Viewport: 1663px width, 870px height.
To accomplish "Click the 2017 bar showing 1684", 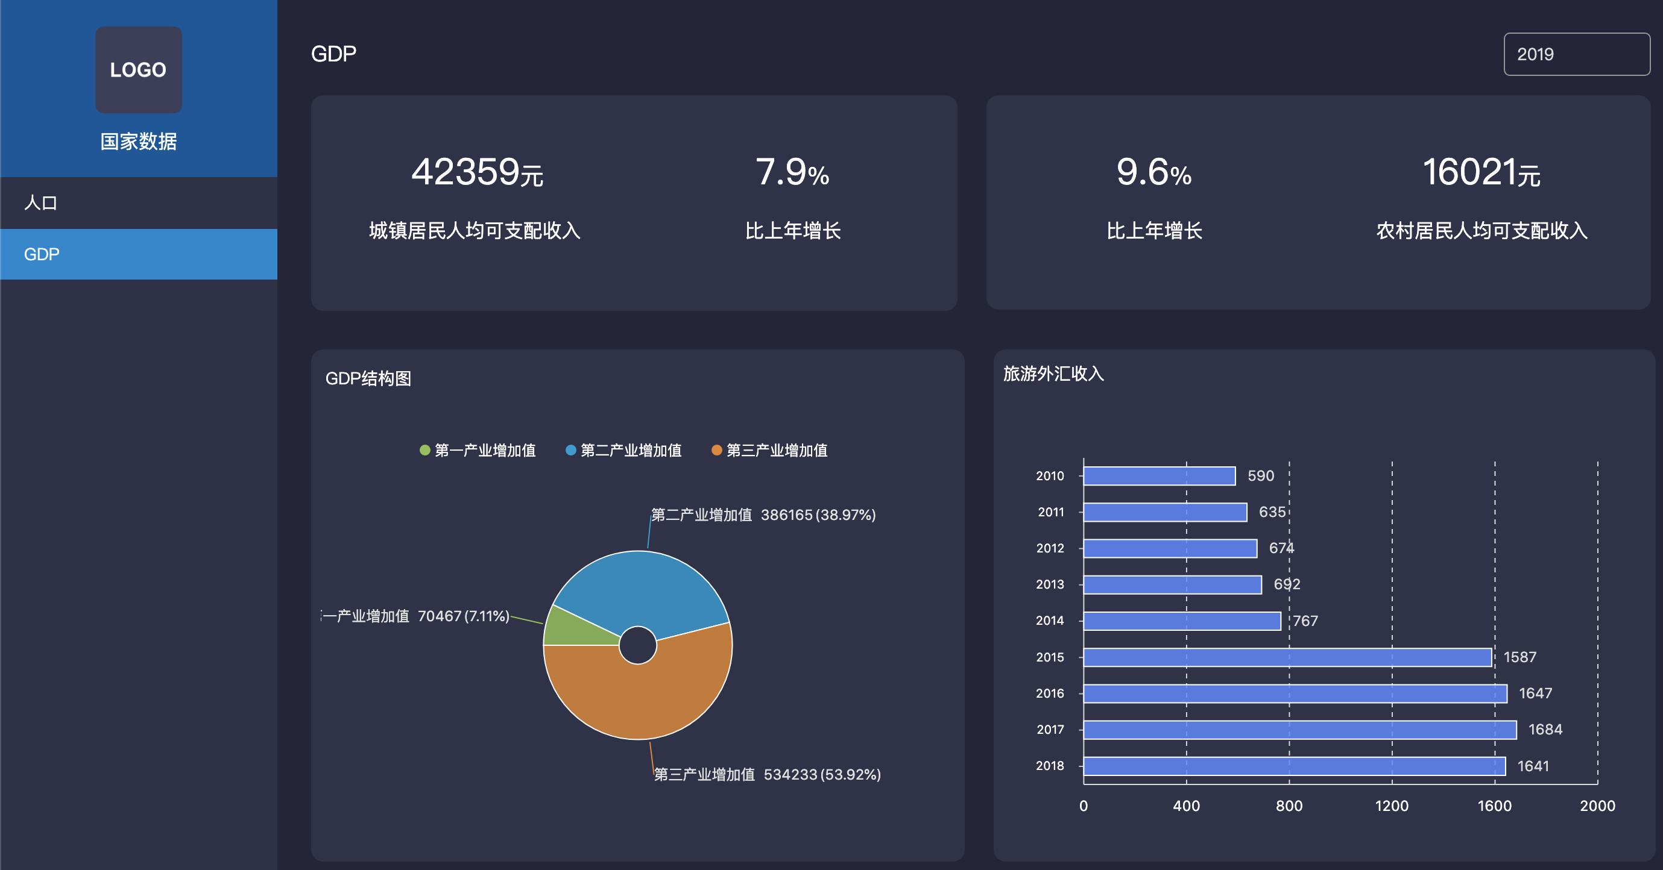I will 1299,730.
